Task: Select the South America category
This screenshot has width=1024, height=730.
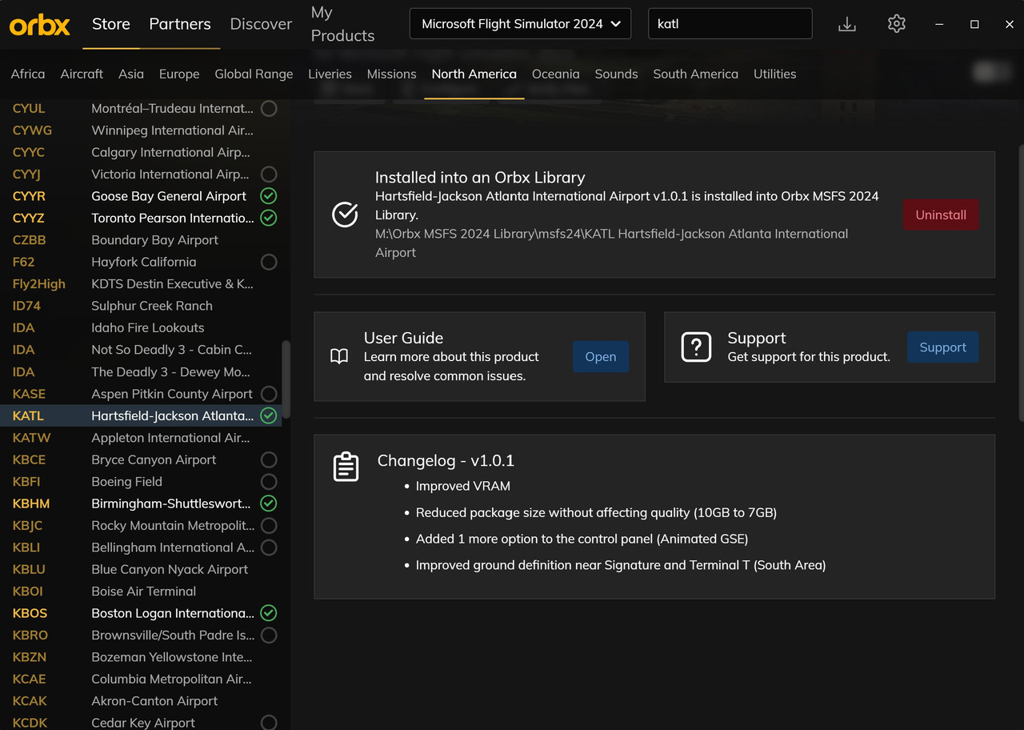Action: coord(695,74)
